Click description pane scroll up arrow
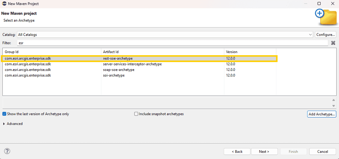The height and width of the screenshot is (159, 339). 334,100
